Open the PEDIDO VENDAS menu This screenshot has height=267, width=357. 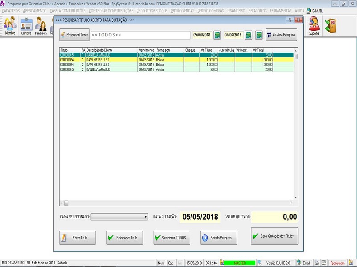[x=183, y=11]
